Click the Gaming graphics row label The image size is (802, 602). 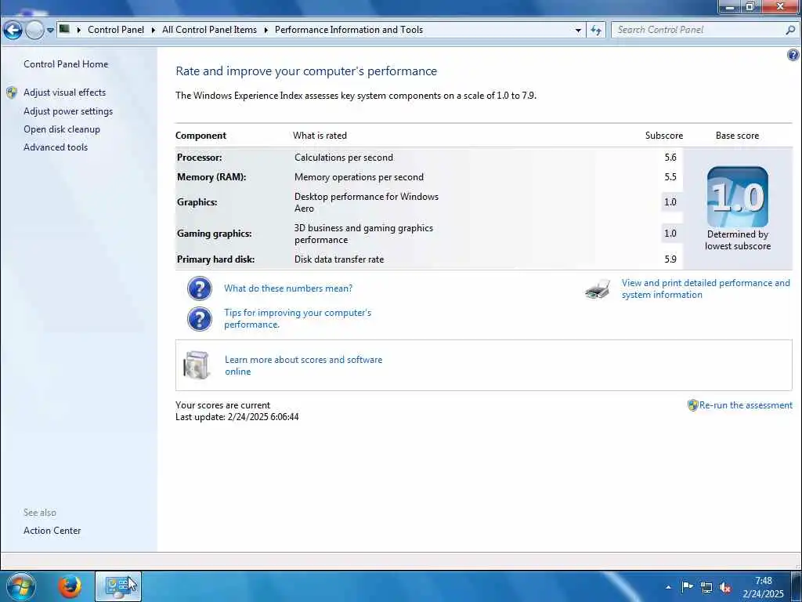(x=215, y=234)
